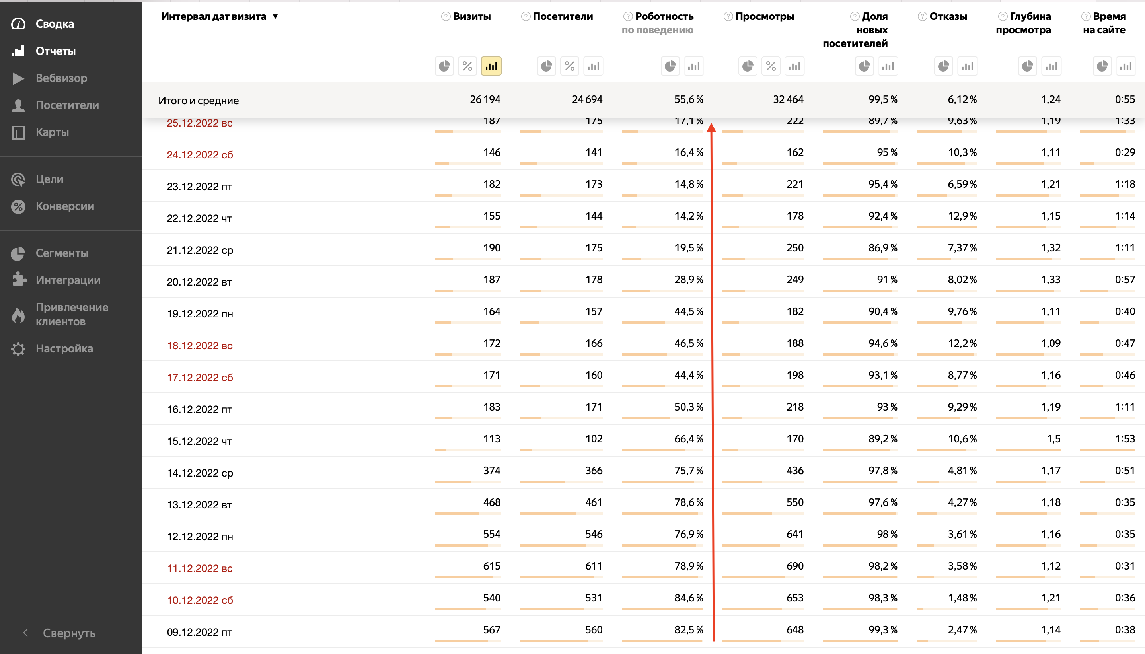
Task: Open the Отчеты reports section
Action: pyautogui.click(x=55, y=51)
